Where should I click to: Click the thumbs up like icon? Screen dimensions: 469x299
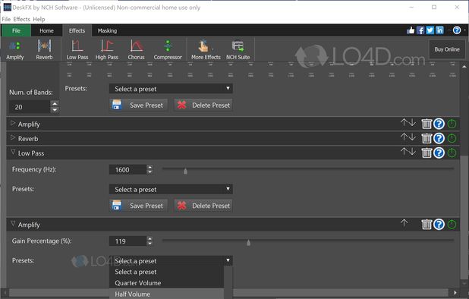(x=411, y=30)
